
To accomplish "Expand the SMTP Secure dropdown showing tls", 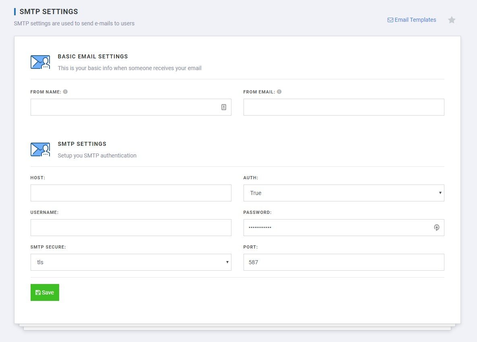I will click(x=131, y=262).
